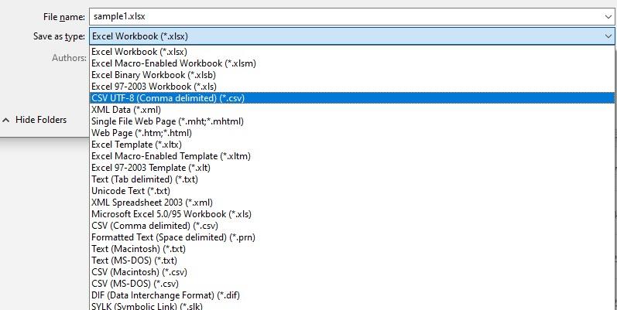Select Excel 97-2003 Template (*.xlt)

(351, 168)
